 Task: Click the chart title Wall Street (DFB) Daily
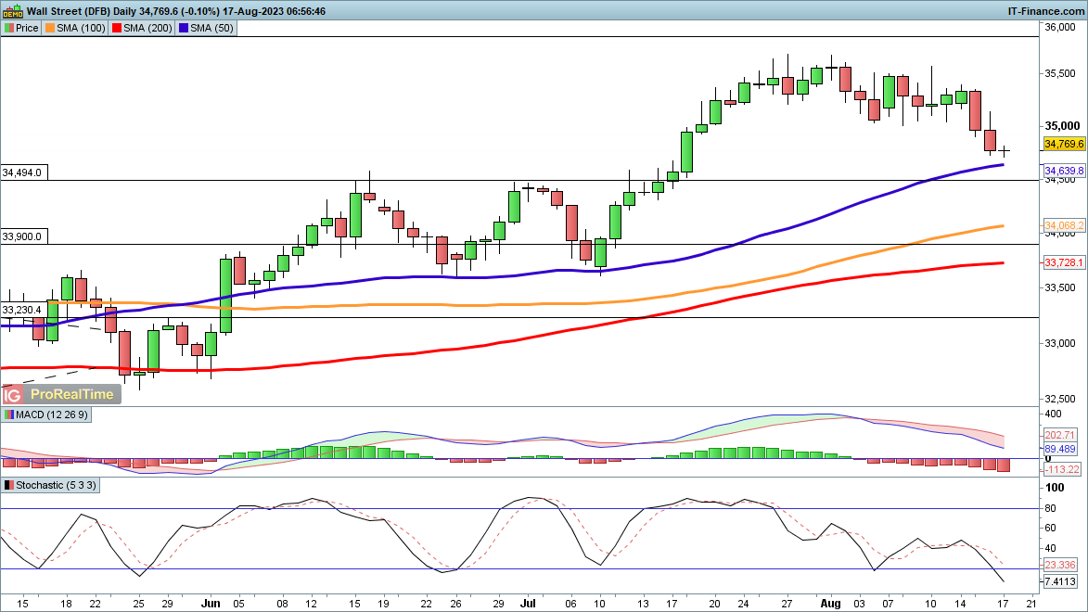click(80, 11)
